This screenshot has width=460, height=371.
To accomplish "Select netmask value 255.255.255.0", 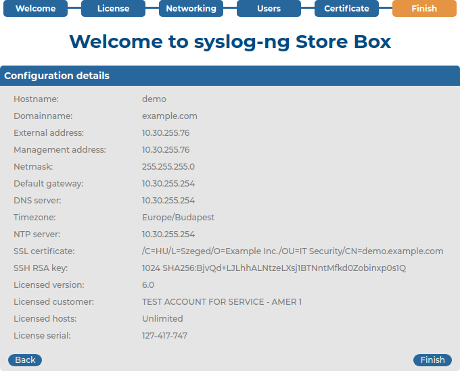I will click(x=168, y=167).
